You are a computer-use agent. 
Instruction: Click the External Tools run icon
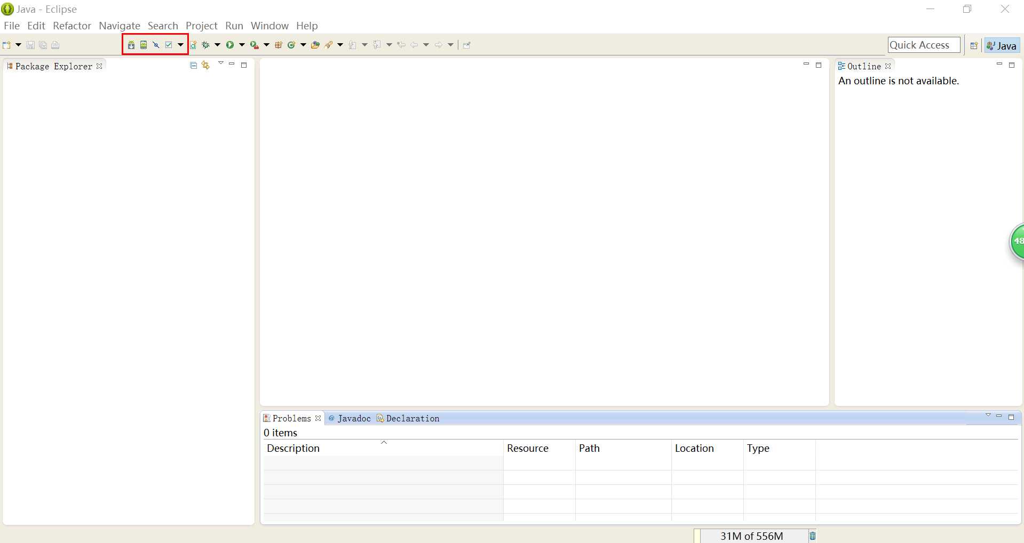tap(255, 45)
